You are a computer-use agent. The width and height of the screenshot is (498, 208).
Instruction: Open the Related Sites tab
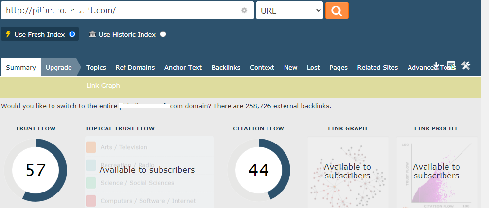pos(377,68)
